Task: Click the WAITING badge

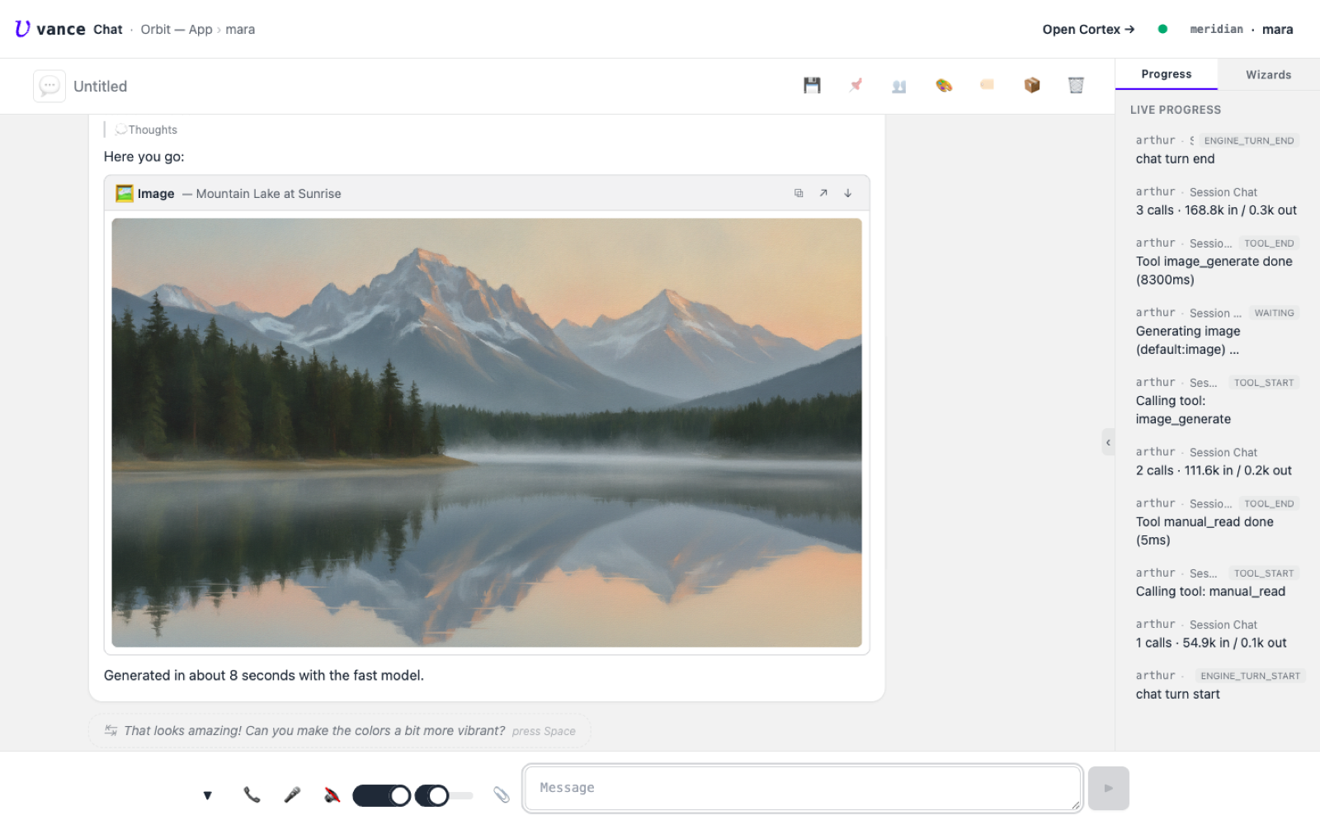Action: [x=1274, y=313]
